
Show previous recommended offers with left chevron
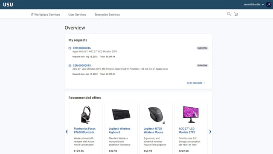[67, 132]
